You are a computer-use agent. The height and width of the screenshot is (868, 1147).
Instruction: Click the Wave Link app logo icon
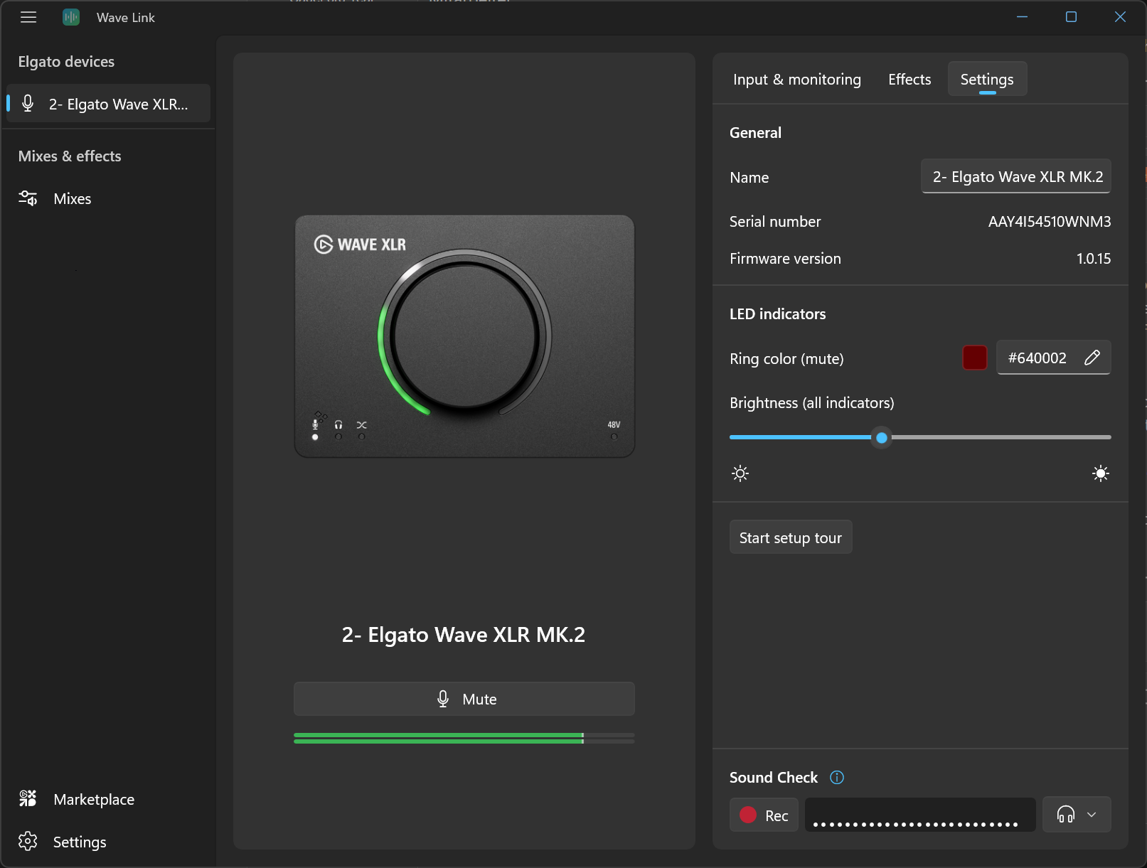pyautogui.click(x=71, y=17)
